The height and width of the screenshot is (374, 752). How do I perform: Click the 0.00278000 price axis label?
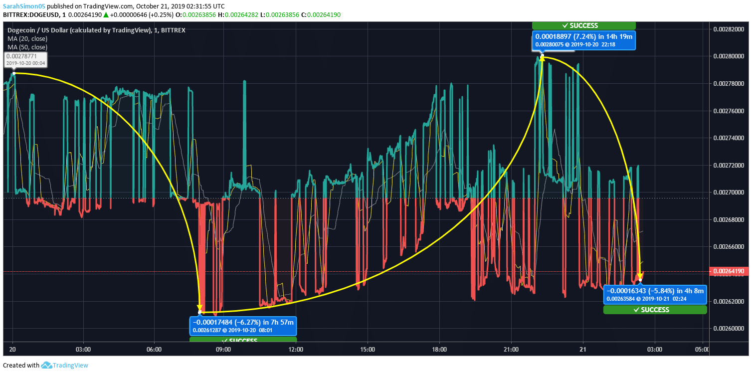730,83
